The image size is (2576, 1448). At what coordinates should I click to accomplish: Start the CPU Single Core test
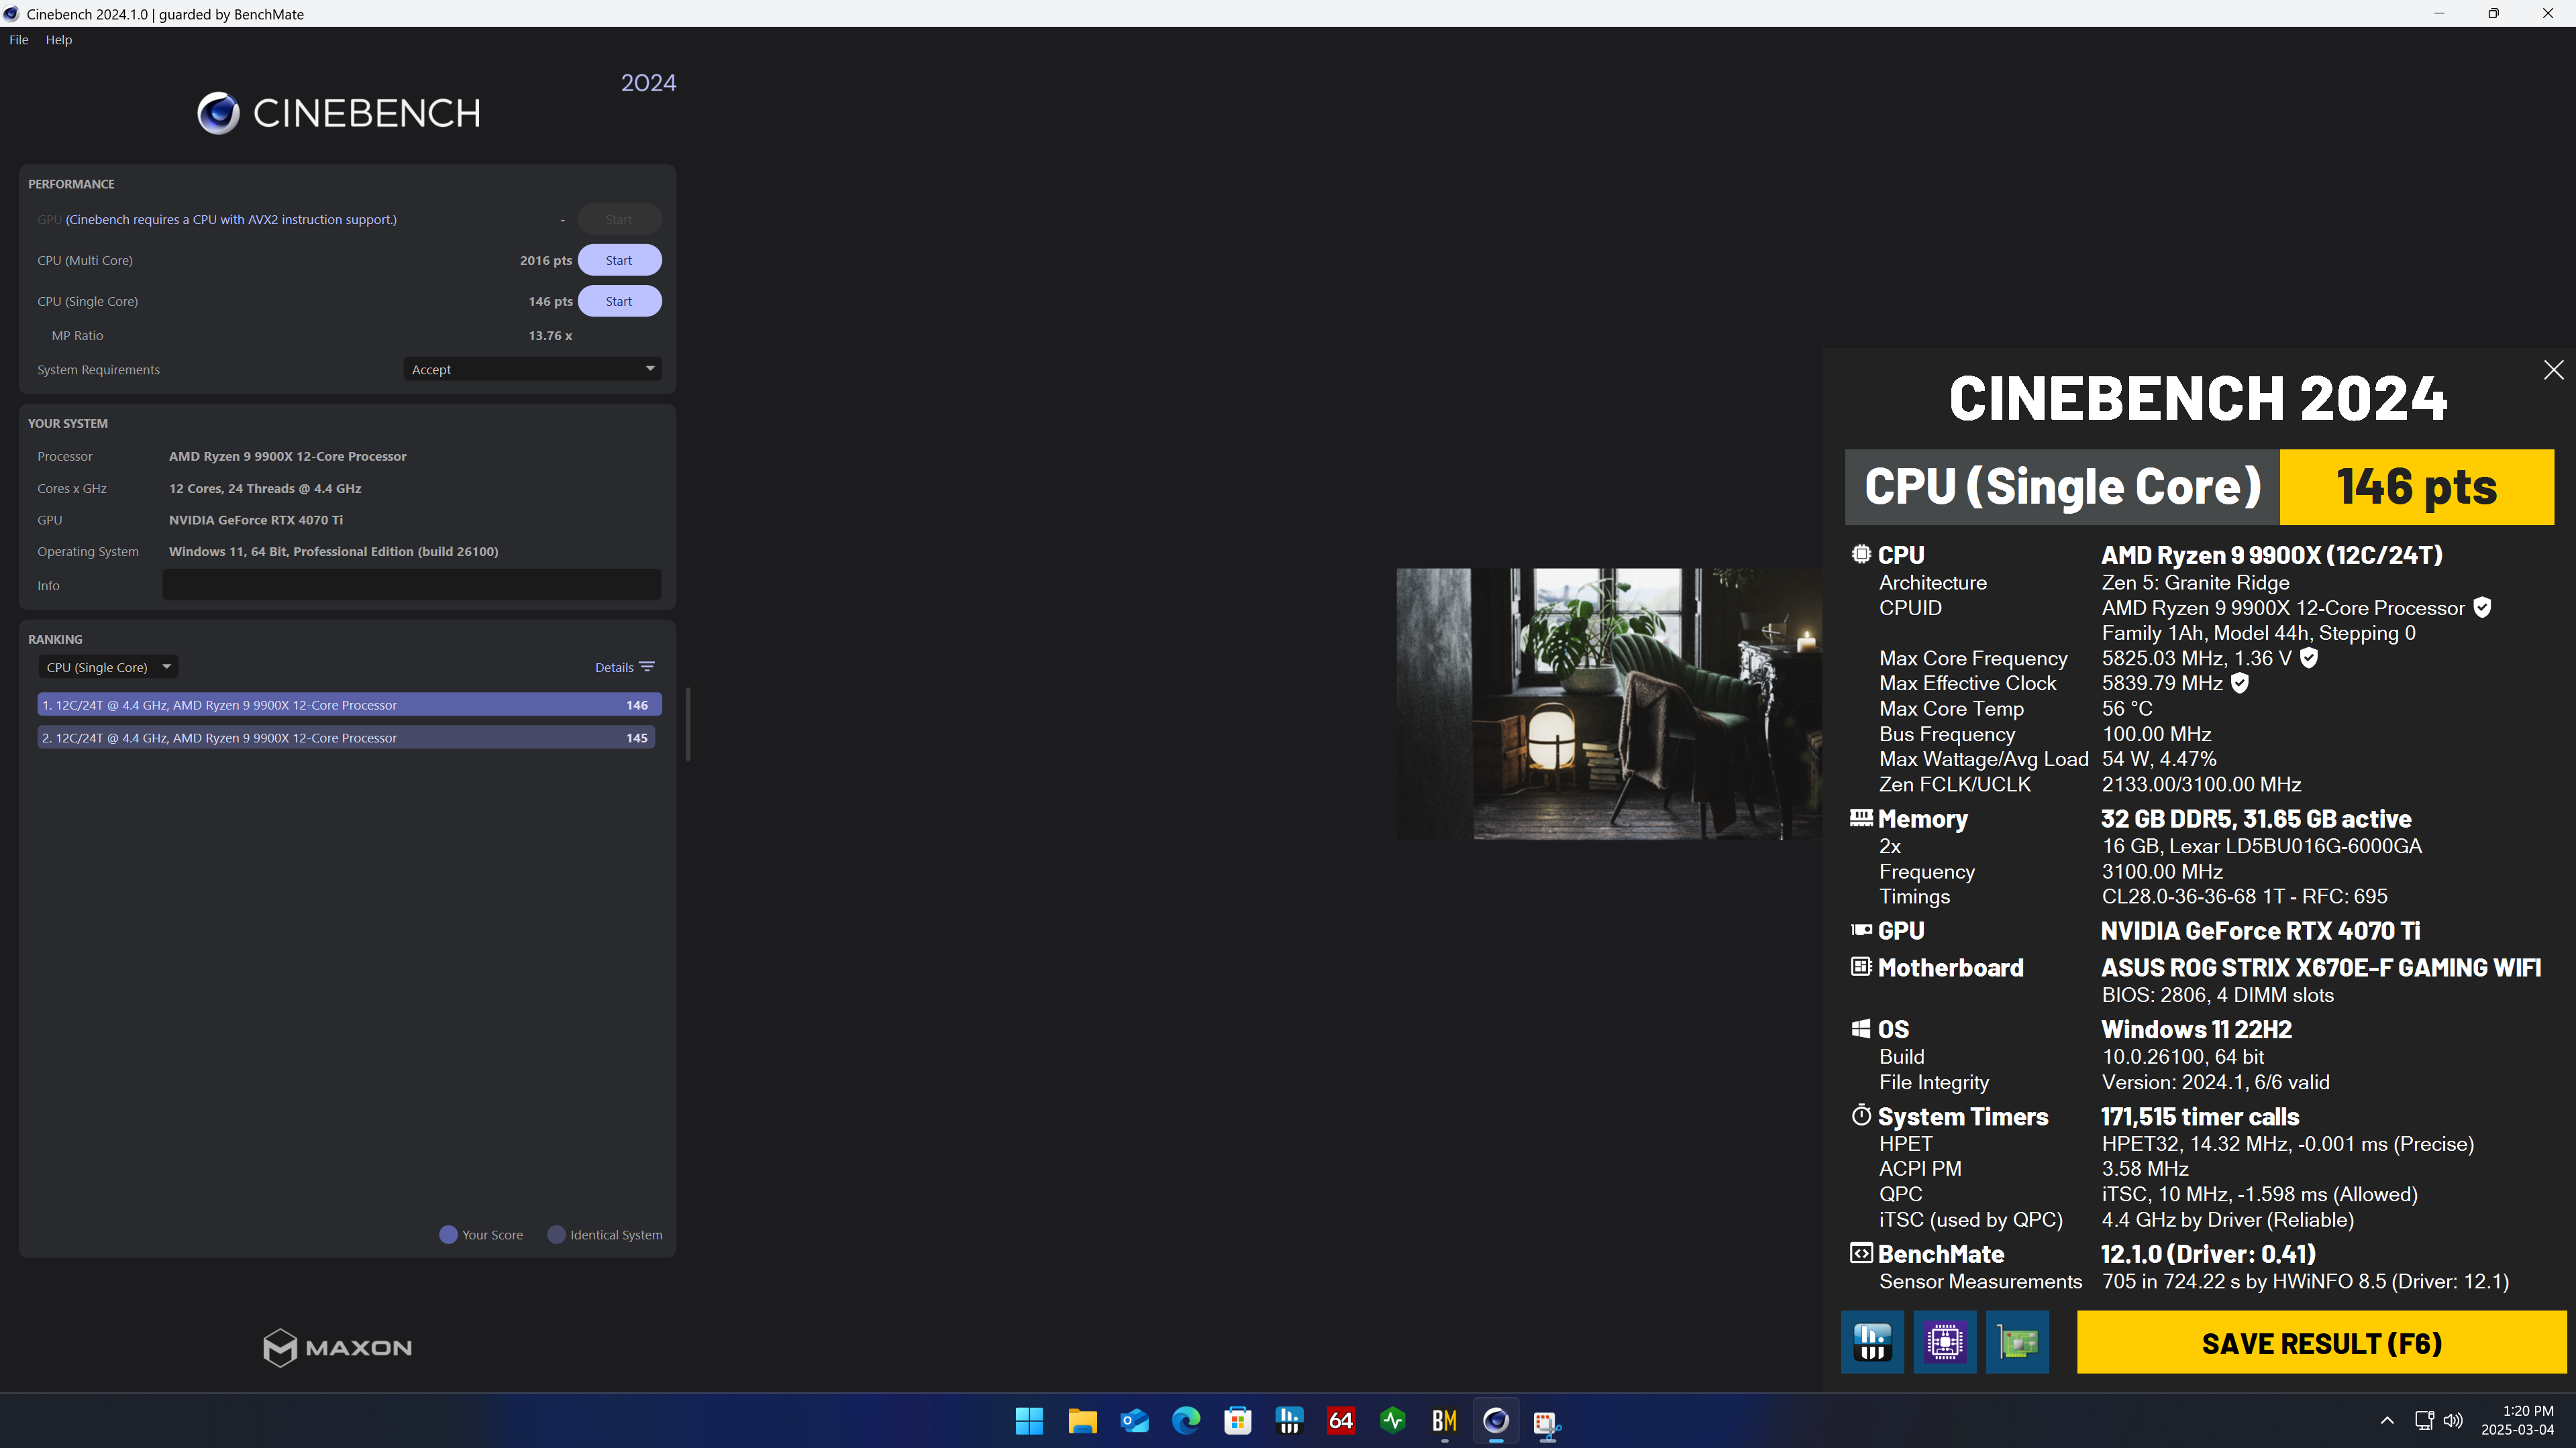tap(619, 300)
